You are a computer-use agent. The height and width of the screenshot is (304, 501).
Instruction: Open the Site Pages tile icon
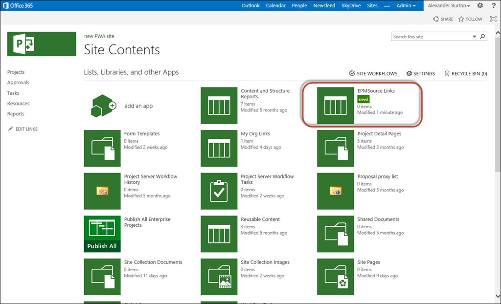(335, 277)
